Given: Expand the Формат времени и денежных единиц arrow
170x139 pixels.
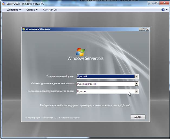Looking at the screenshot, I should (136, 84).
